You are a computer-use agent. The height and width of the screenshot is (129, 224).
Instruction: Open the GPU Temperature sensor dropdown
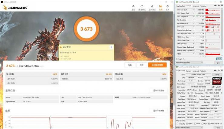194,17
